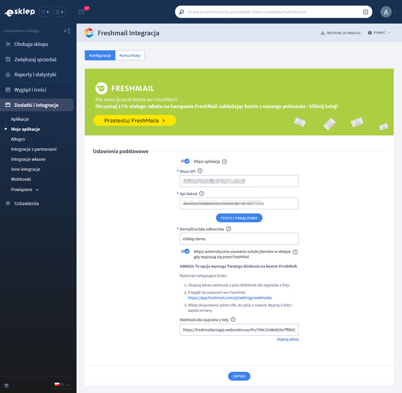Open the mail notifications icon
The width and height of the screenshot is (402, 393).
pyautogui.click(x=81, y=12)
